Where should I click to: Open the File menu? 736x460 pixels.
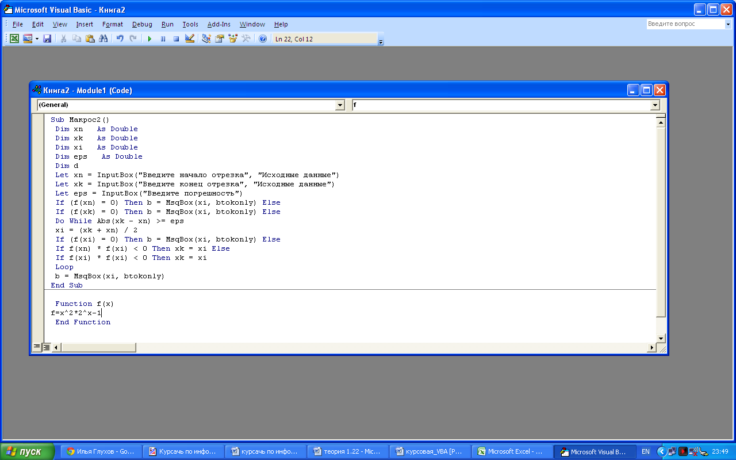tap(18, 24)
